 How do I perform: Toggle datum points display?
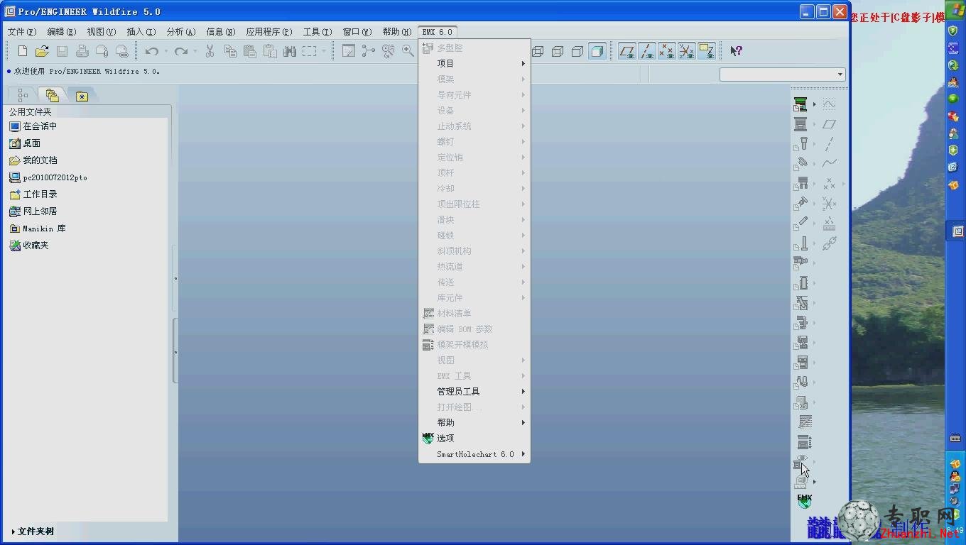coord(666,51)
